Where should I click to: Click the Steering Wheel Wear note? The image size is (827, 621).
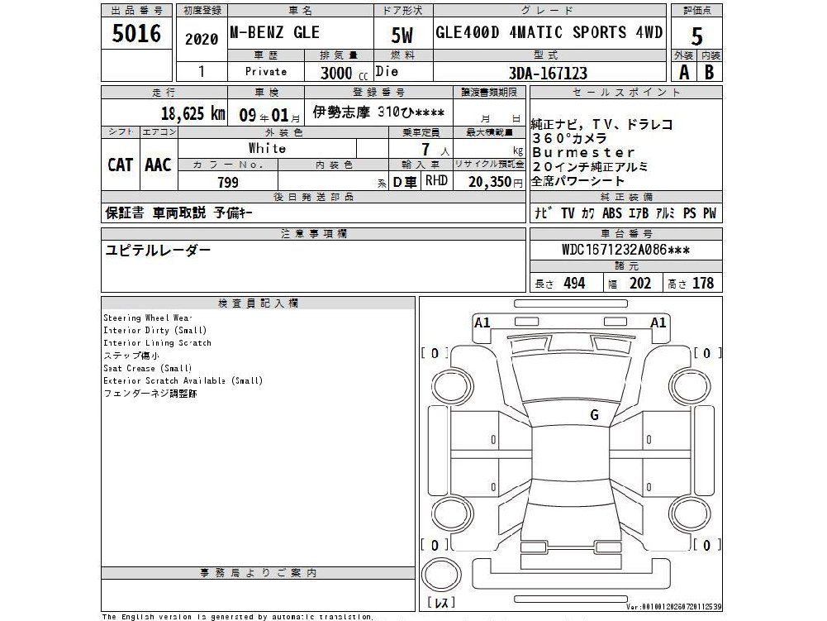coord(148,318)
